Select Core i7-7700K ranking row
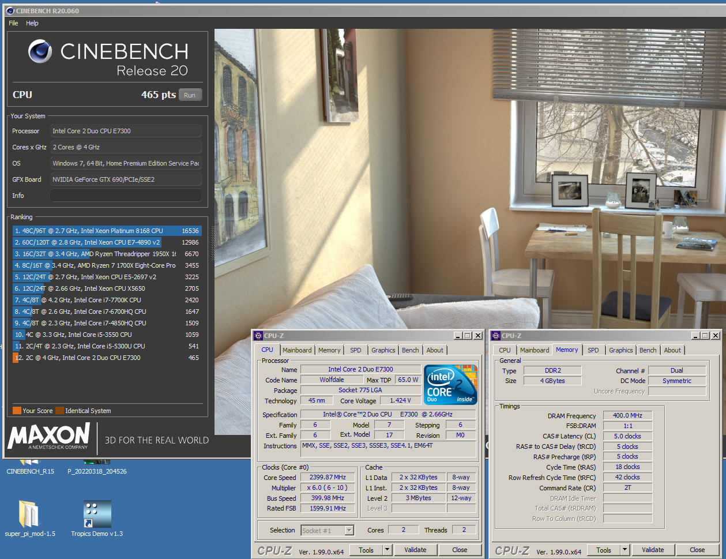The height and width of the screenshot is (559, 726). pyautogui.click(x=107, y=300)
